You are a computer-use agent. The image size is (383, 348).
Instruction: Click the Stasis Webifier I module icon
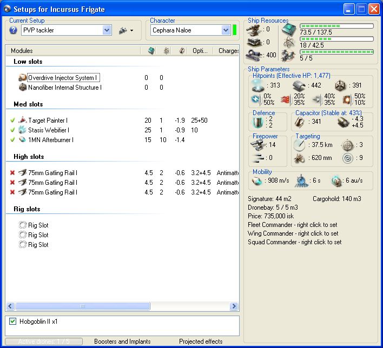23,130
